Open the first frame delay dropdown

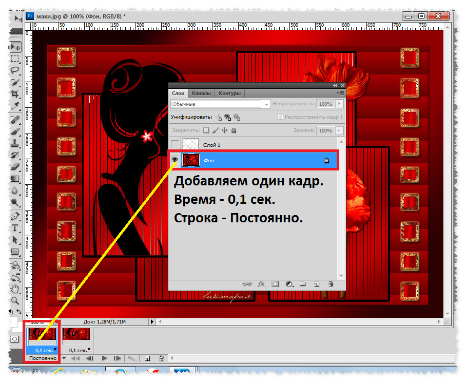click(55, 350)
